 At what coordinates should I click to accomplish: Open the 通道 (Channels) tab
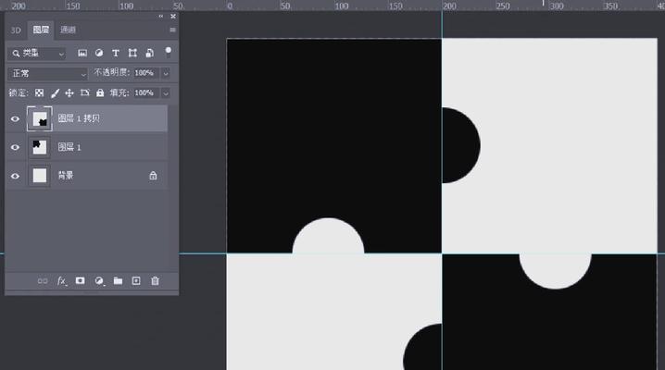point(68,30)
